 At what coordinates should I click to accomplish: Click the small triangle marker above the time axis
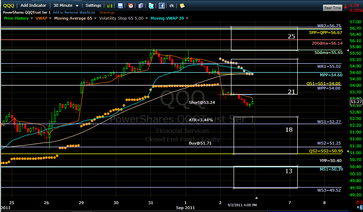257,198
